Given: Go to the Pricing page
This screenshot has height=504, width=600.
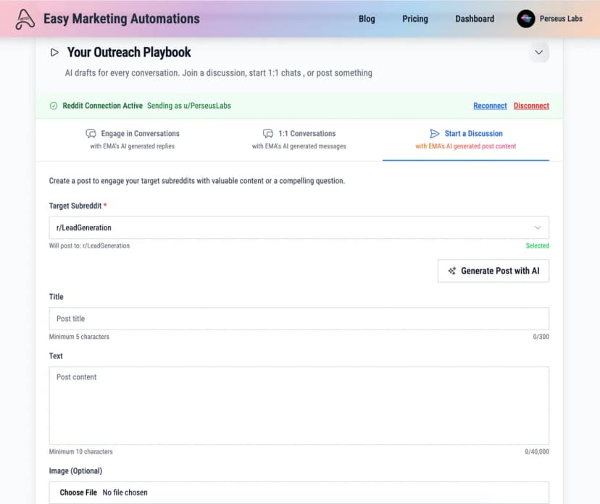Looking at the screenshot, I should [414, 19].
